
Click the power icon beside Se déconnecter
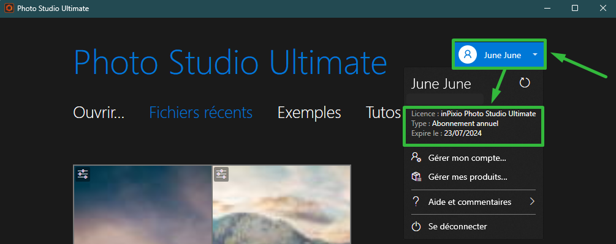click(x=416, y=226)
